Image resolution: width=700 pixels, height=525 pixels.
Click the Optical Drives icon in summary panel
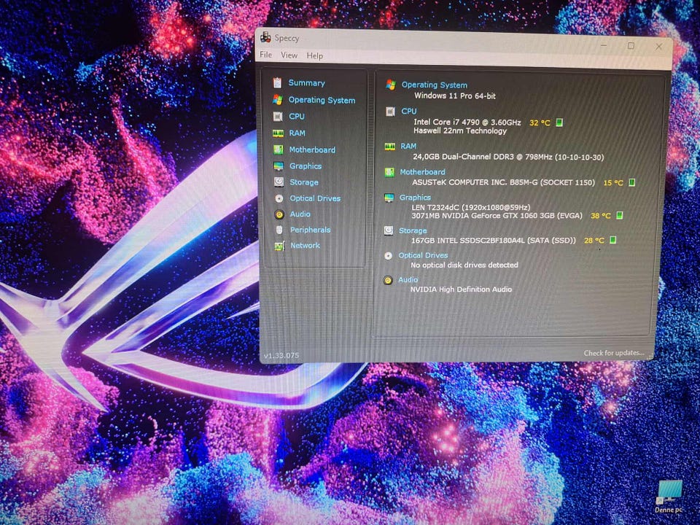pos(389,256)
